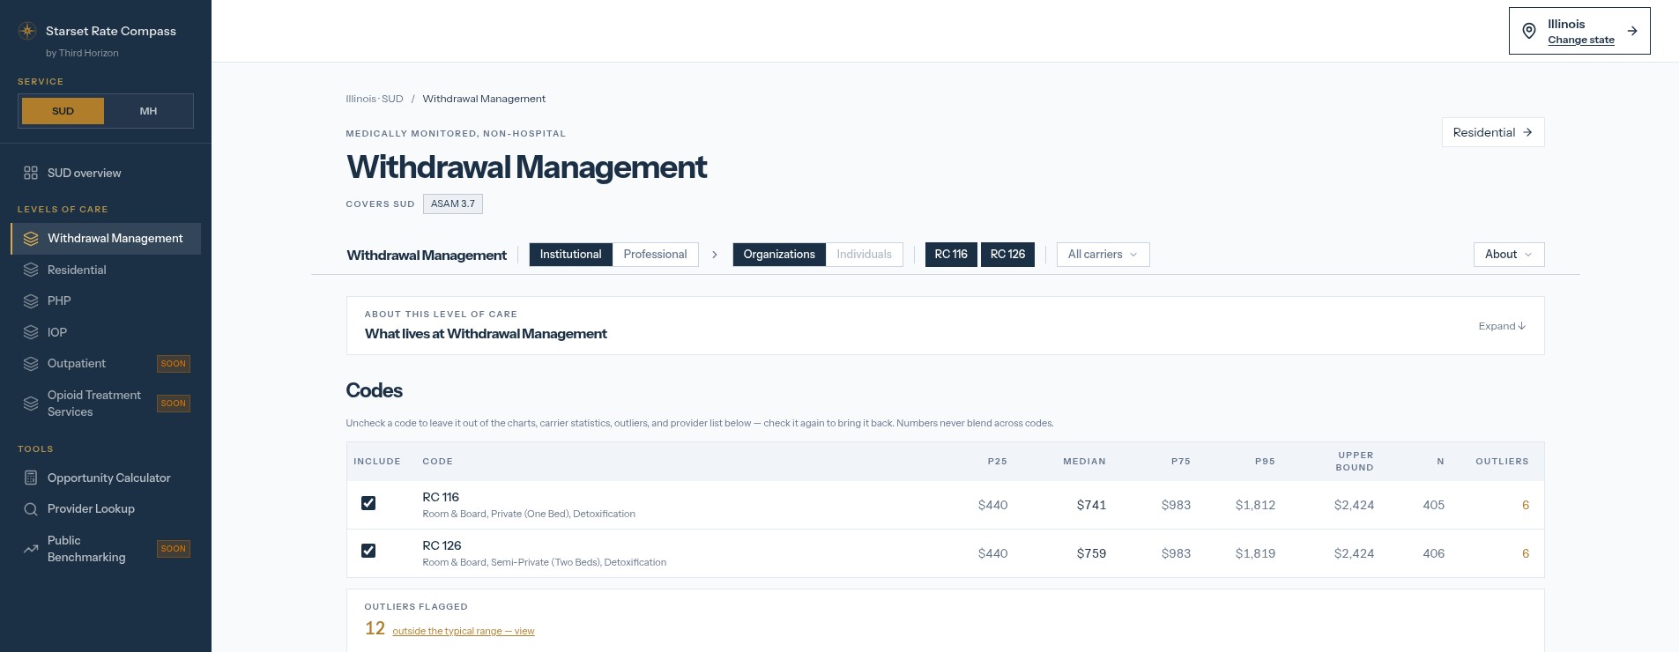Toggle the RC 116 code filter chip
Screen dimensions: 1679x652
click(x=951, y=255)
